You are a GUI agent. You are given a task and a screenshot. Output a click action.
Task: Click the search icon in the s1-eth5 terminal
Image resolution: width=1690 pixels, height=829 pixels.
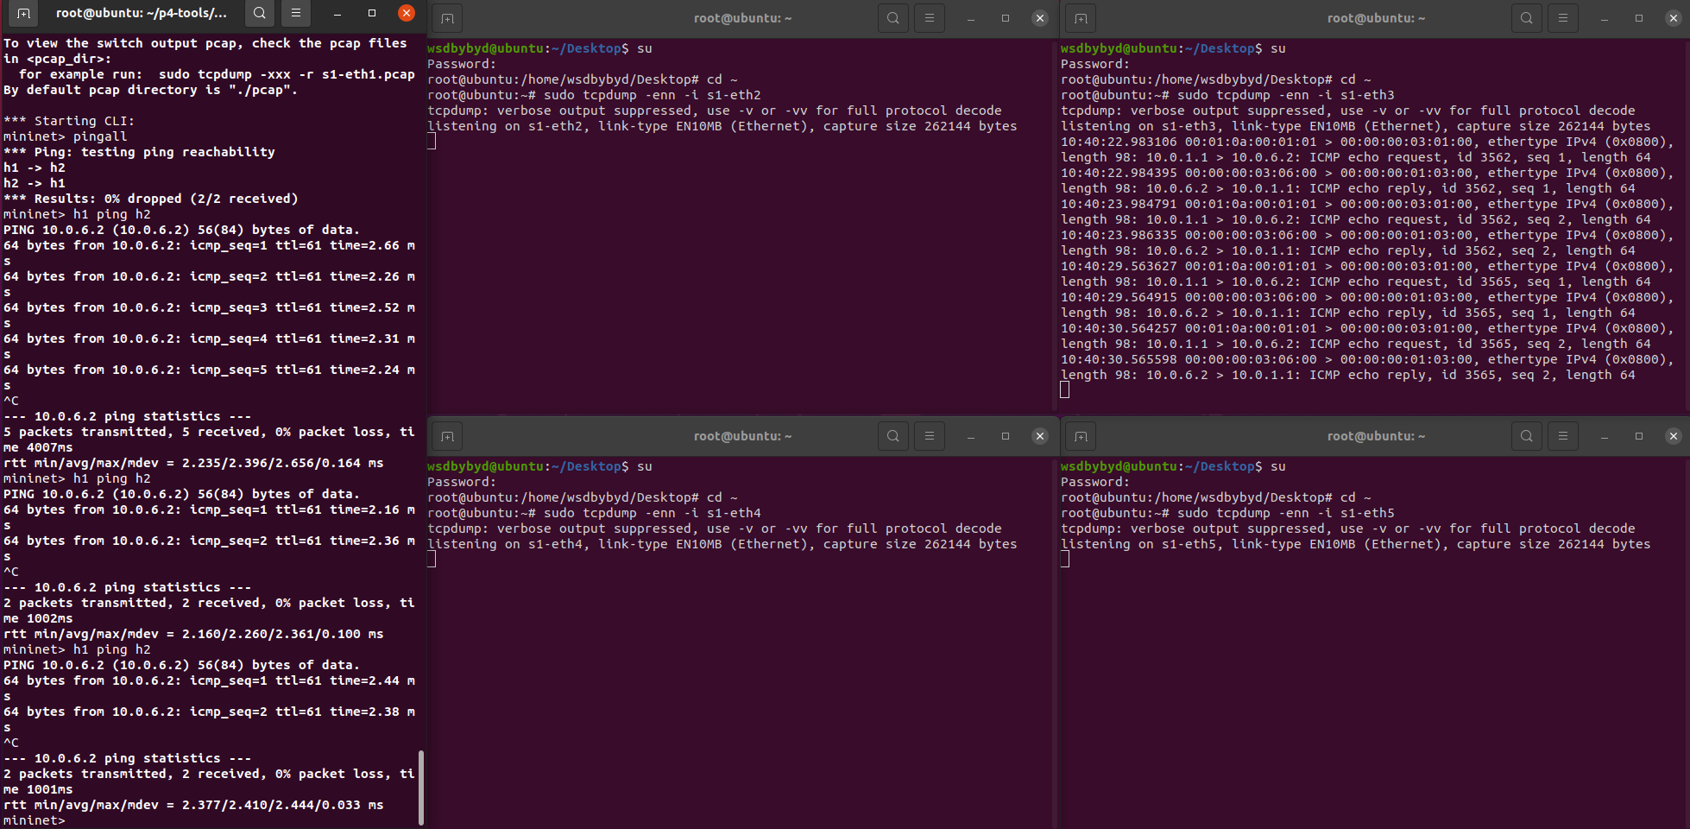(1527, 436)
